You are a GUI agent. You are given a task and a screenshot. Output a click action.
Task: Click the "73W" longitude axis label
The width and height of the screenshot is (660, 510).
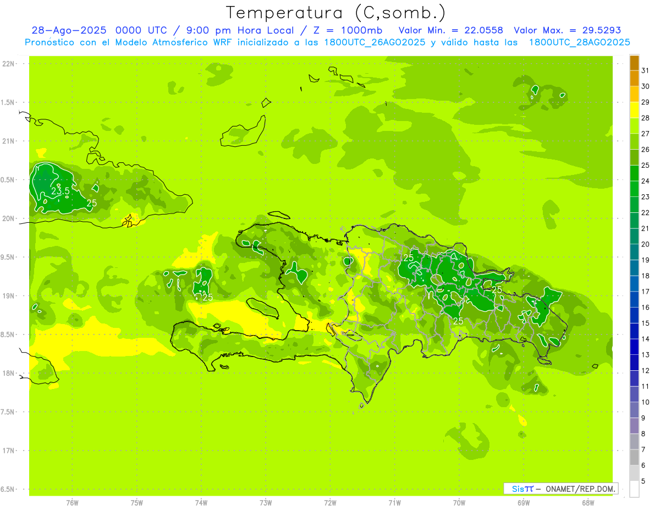(266, 503)
